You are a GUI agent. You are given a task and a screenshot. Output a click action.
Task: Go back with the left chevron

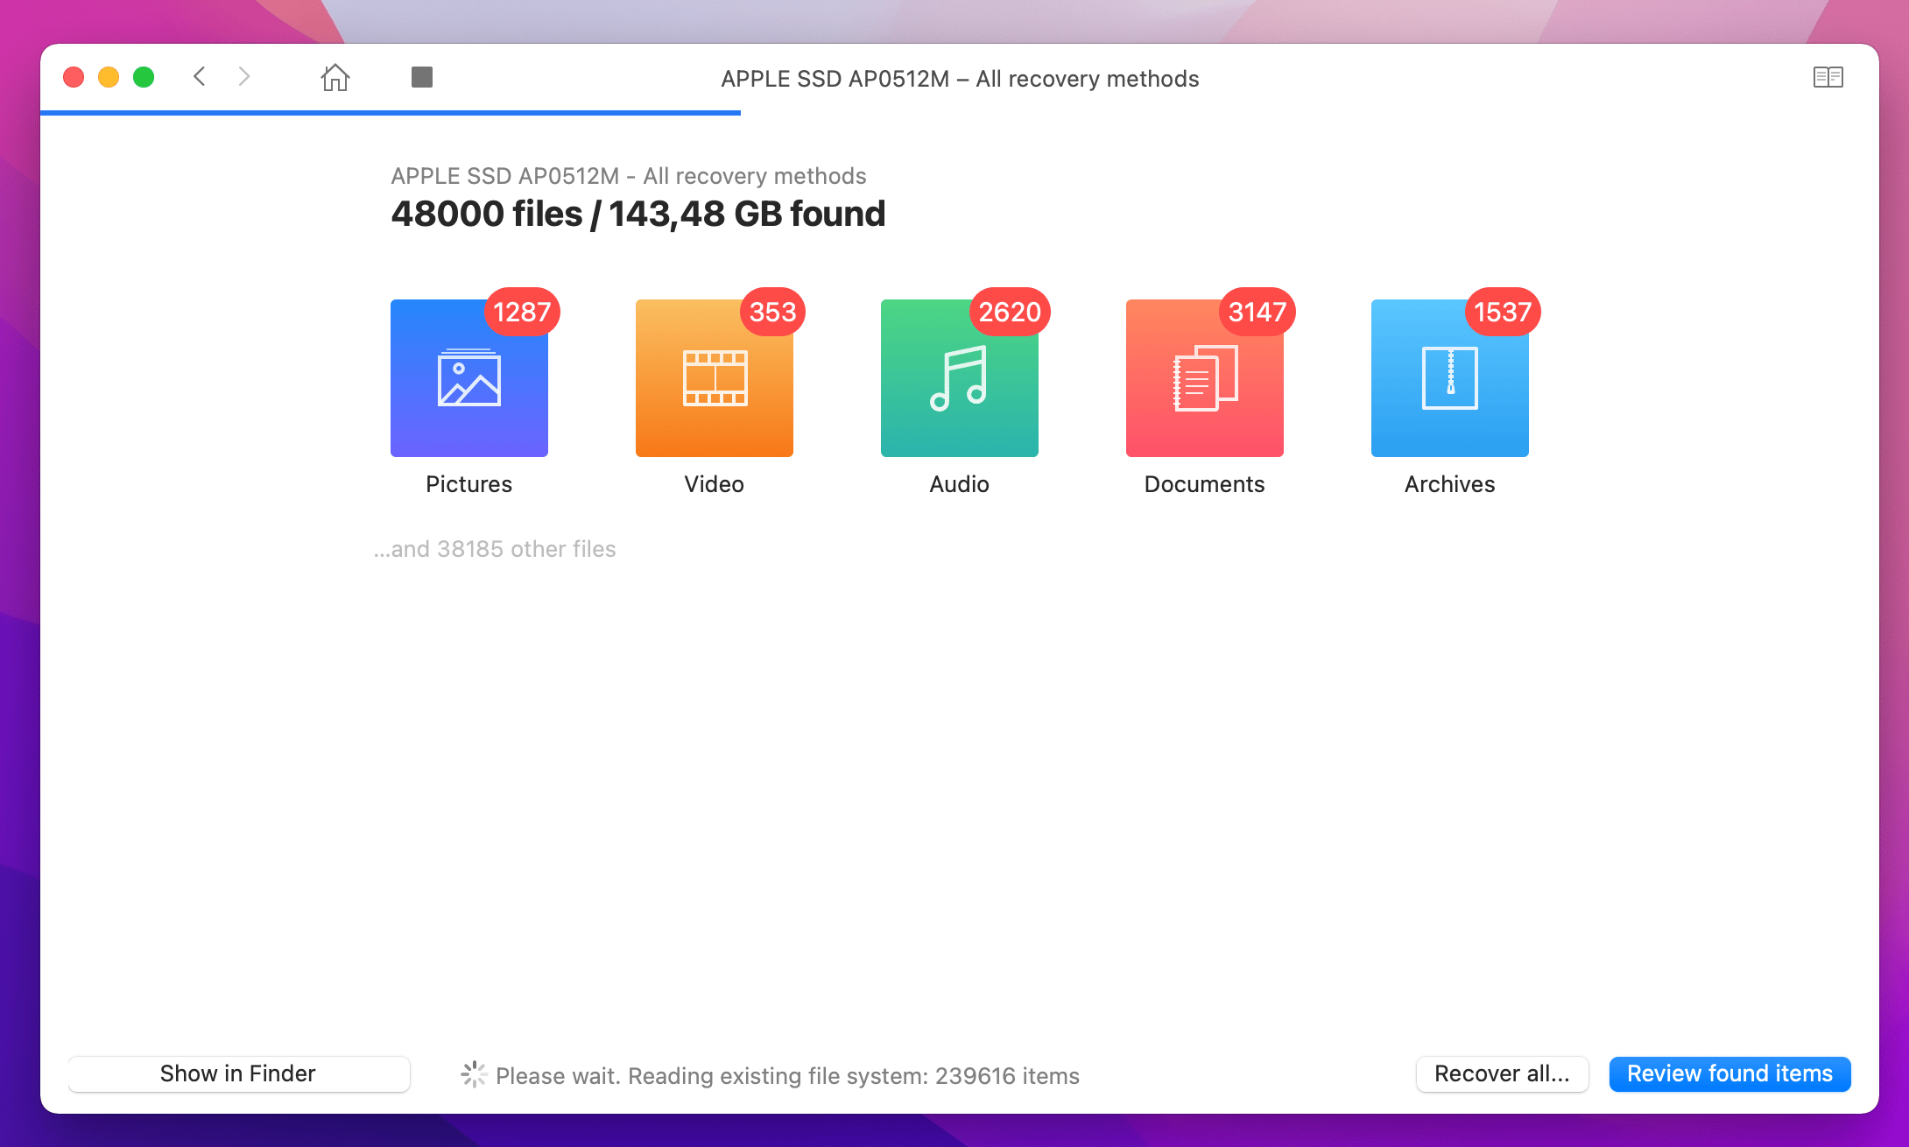tap(200, 77)
